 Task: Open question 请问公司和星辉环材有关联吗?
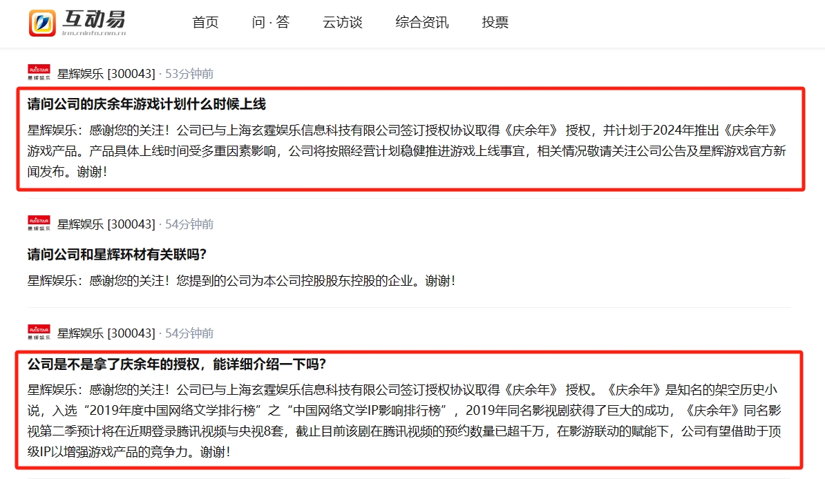pos(117,255)
